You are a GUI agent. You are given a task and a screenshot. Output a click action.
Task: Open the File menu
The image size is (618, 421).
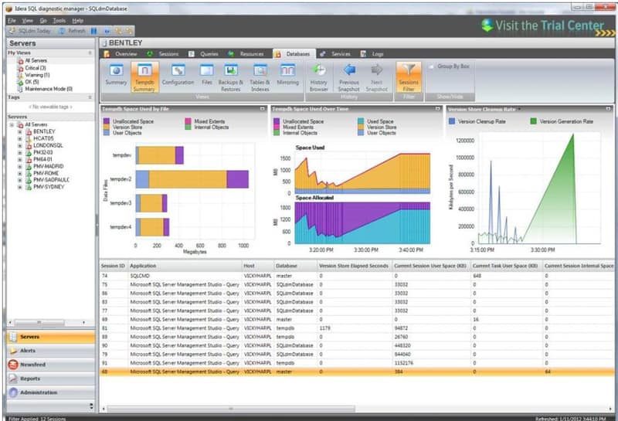[x=12, y=21]
